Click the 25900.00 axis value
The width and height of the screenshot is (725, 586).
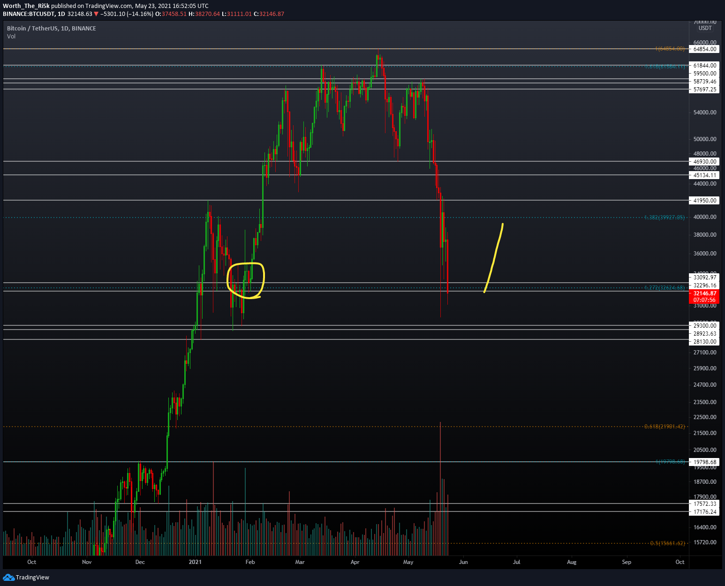tap(705, 368)
